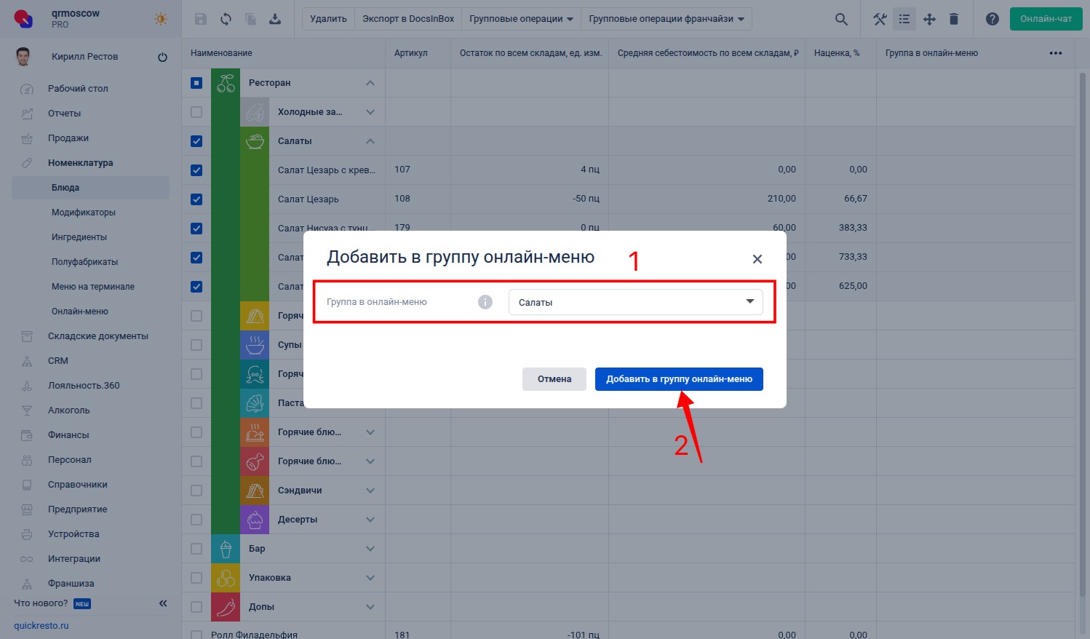Screen dimensions: 1090x639
Task: Open the Группа в онлайн-меню Салаты dropdown
Action: (635, 302)
